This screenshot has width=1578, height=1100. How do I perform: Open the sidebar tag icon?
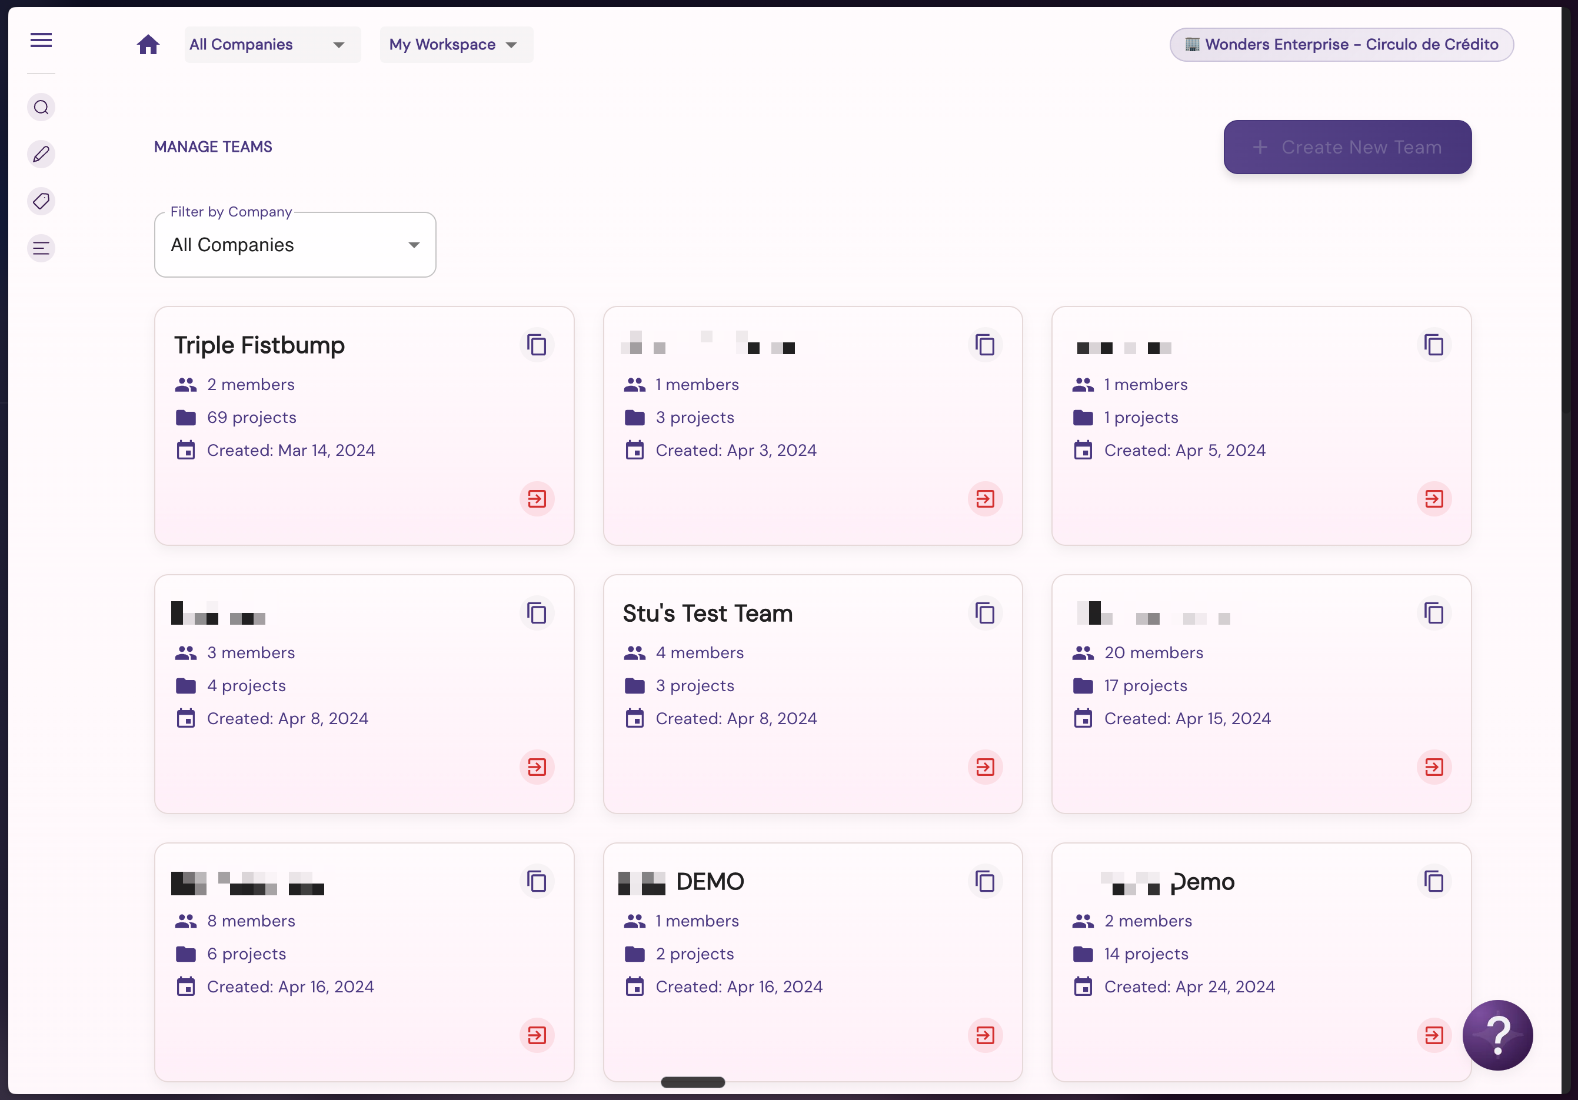tap(41, 201)
